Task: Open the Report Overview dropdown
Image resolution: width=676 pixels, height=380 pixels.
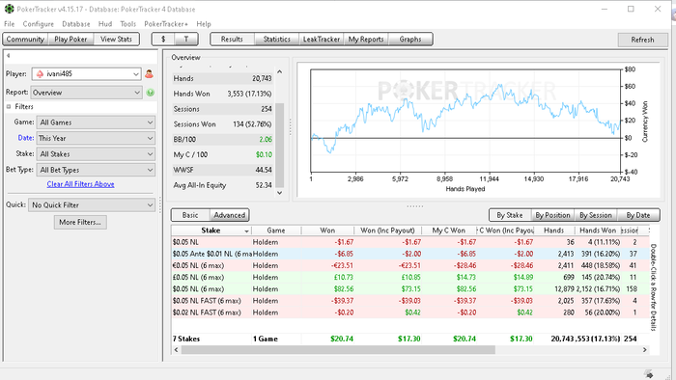Action: 86,93
